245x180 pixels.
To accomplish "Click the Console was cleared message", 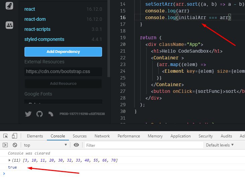I will [29, 153].
